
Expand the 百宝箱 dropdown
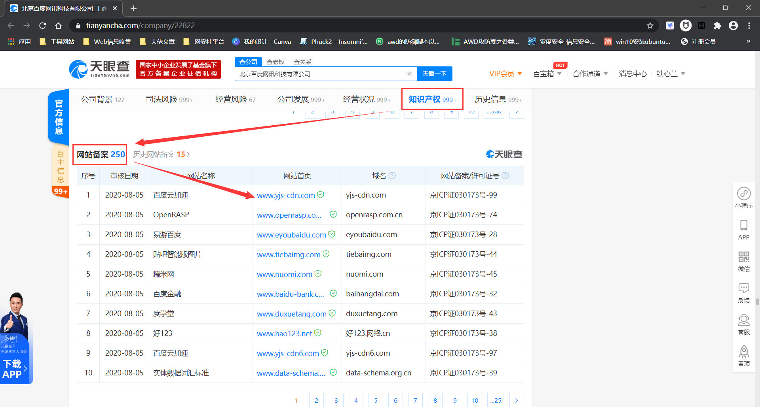pos(547,73)
